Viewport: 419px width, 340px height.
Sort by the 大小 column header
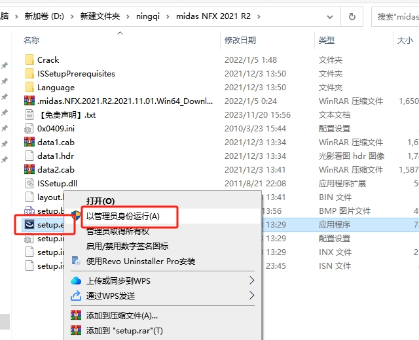point(405,41)
